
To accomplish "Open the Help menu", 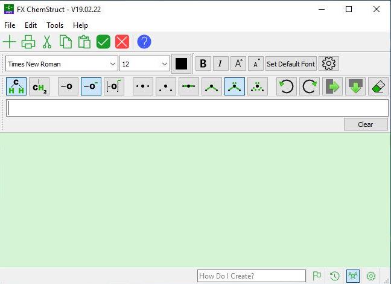I will click(80, 25).
